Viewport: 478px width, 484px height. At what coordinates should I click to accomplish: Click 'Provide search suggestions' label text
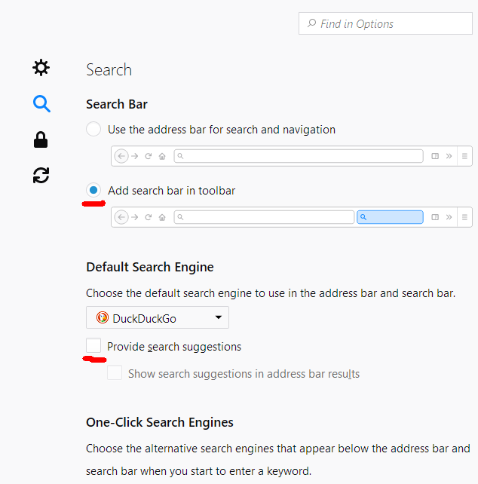[174, 347]
